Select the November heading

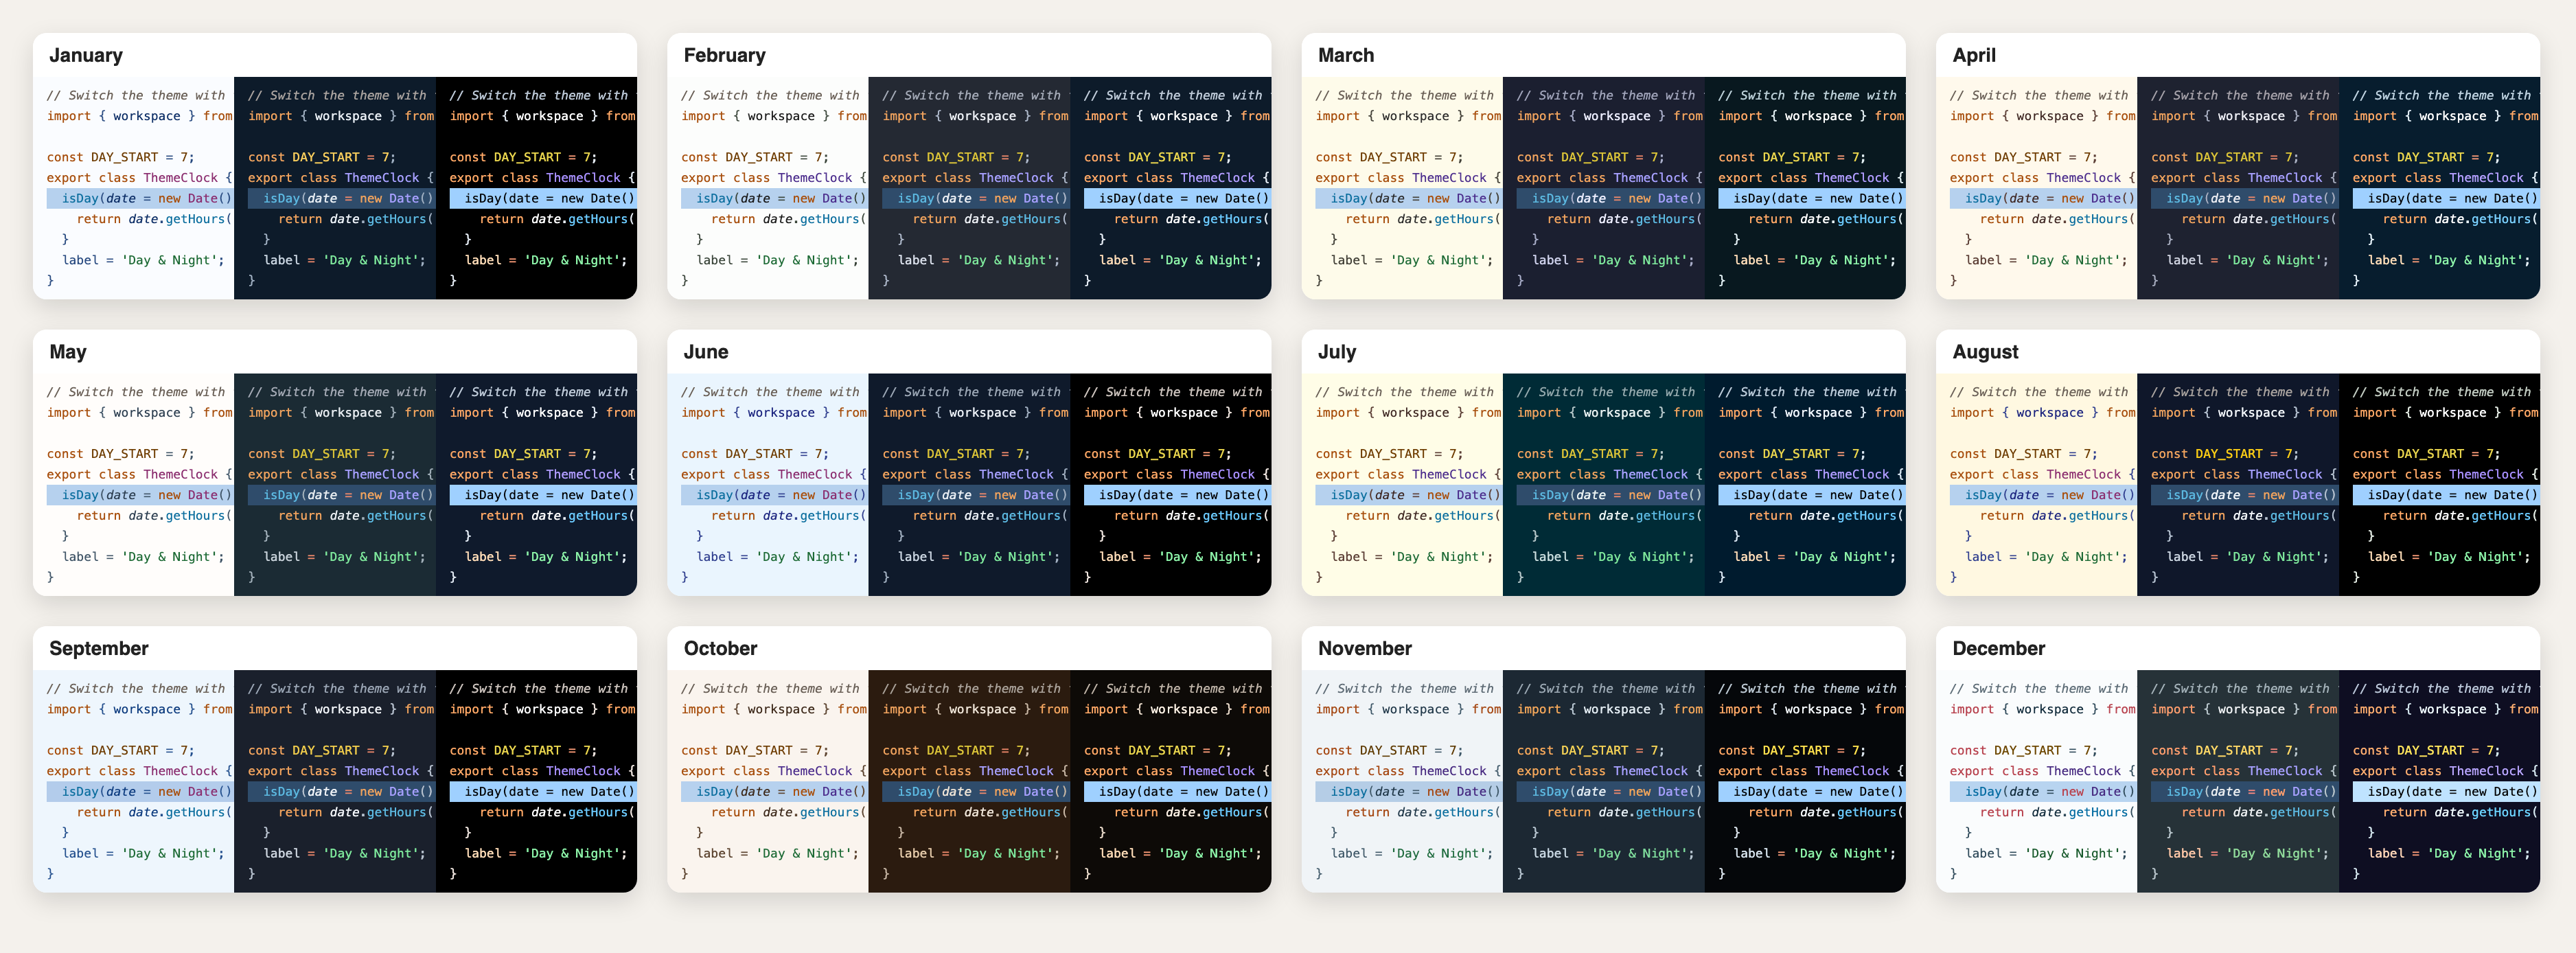[1365, 648]
